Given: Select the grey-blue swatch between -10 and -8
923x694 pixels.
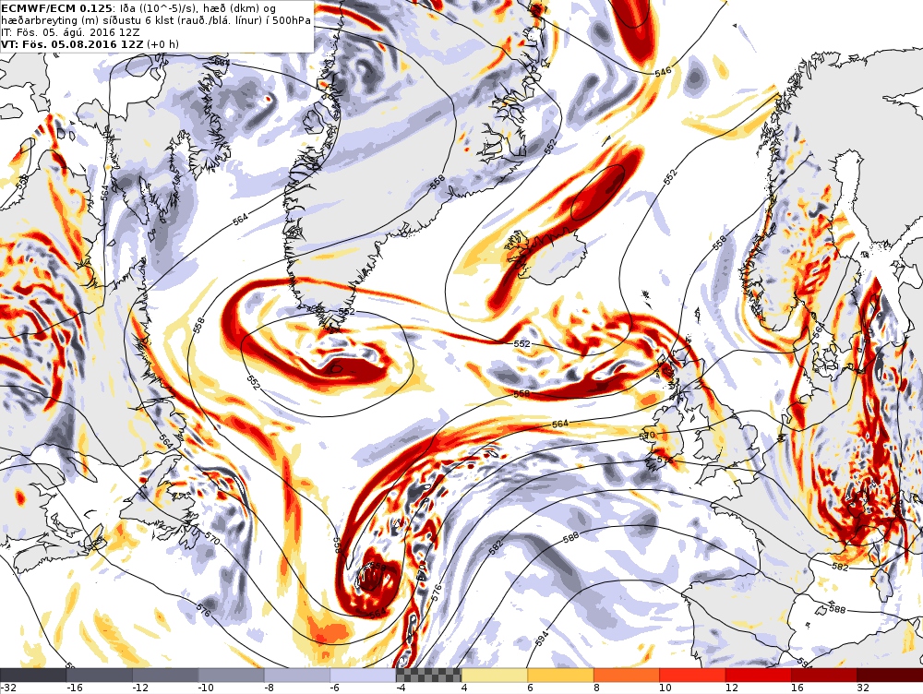Looking at the screenshot, I should tap(232, 675).
